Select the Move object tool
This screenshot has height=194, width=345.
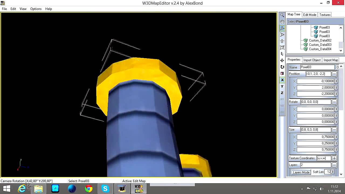(x=282, y=60)
